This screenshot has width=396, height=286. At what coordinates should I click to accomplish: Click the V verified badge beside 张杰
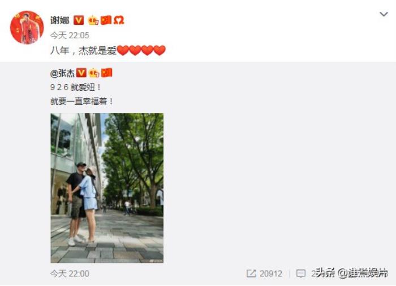pos(81,73)
